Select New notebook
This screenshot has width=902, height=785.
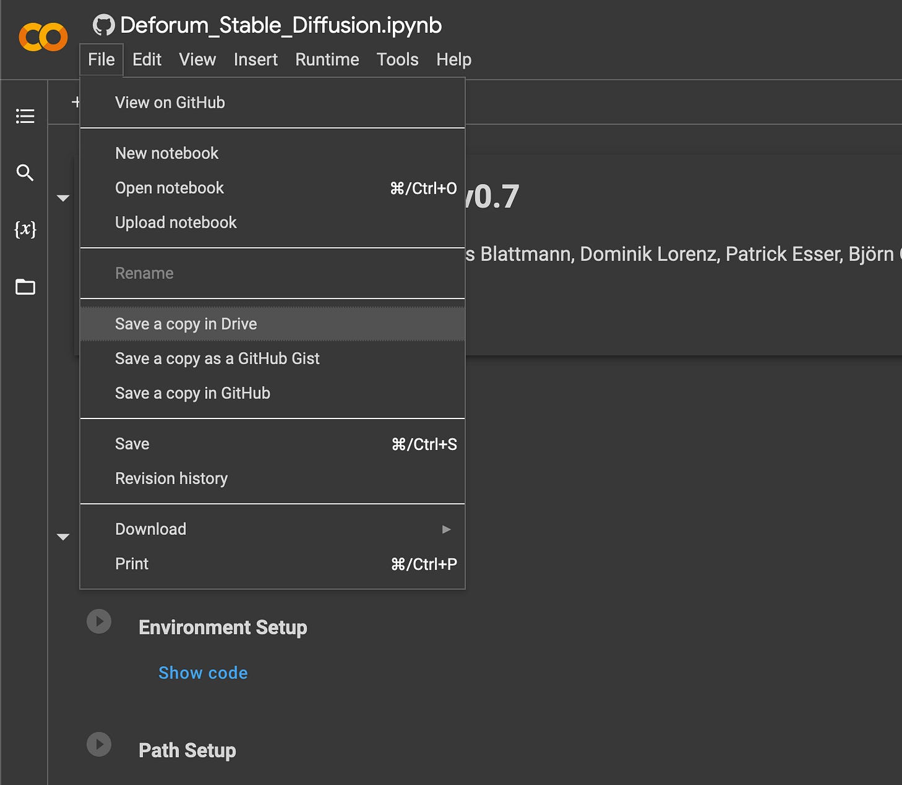273,154
